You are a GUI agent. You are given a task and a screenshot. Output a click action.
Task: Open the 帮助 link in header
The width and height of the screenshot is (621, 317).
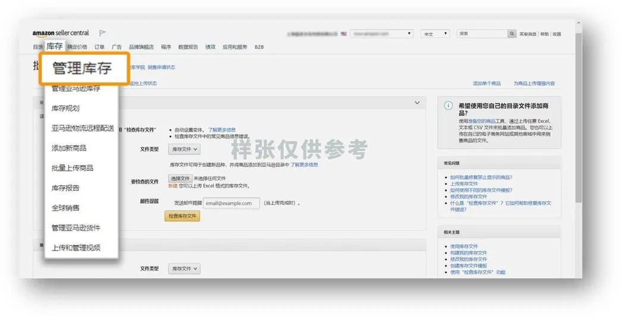point(544,34)
